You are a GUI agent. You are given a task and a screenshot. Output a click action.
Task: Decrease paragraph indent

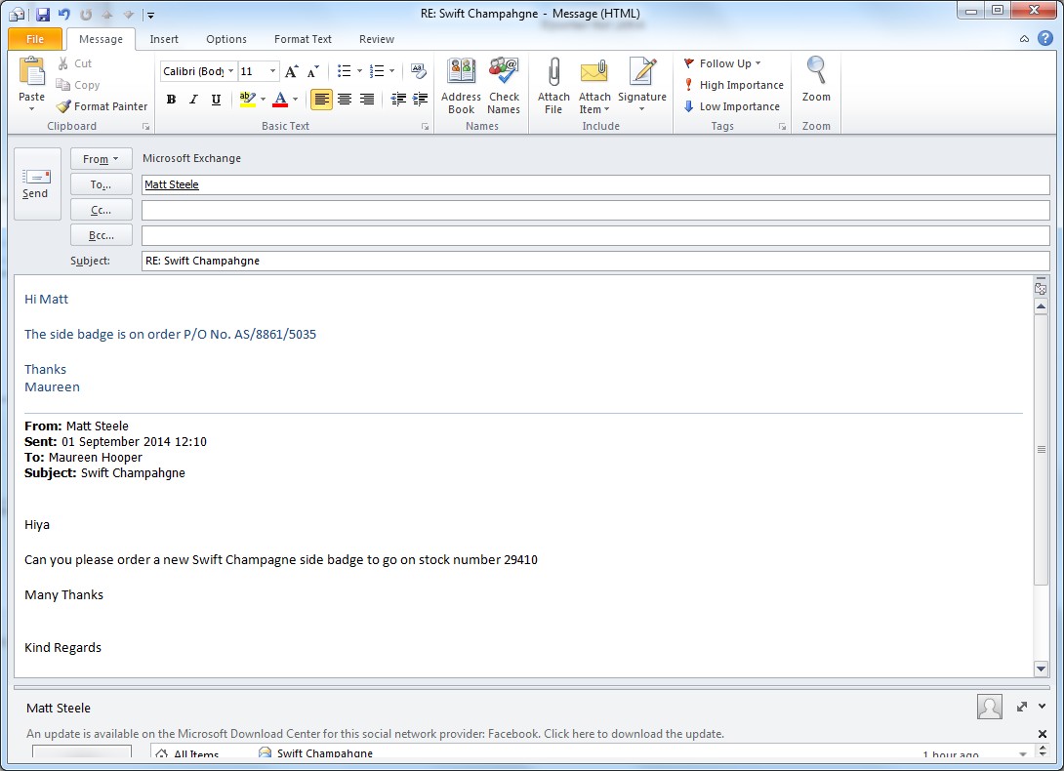click(398, 100)
